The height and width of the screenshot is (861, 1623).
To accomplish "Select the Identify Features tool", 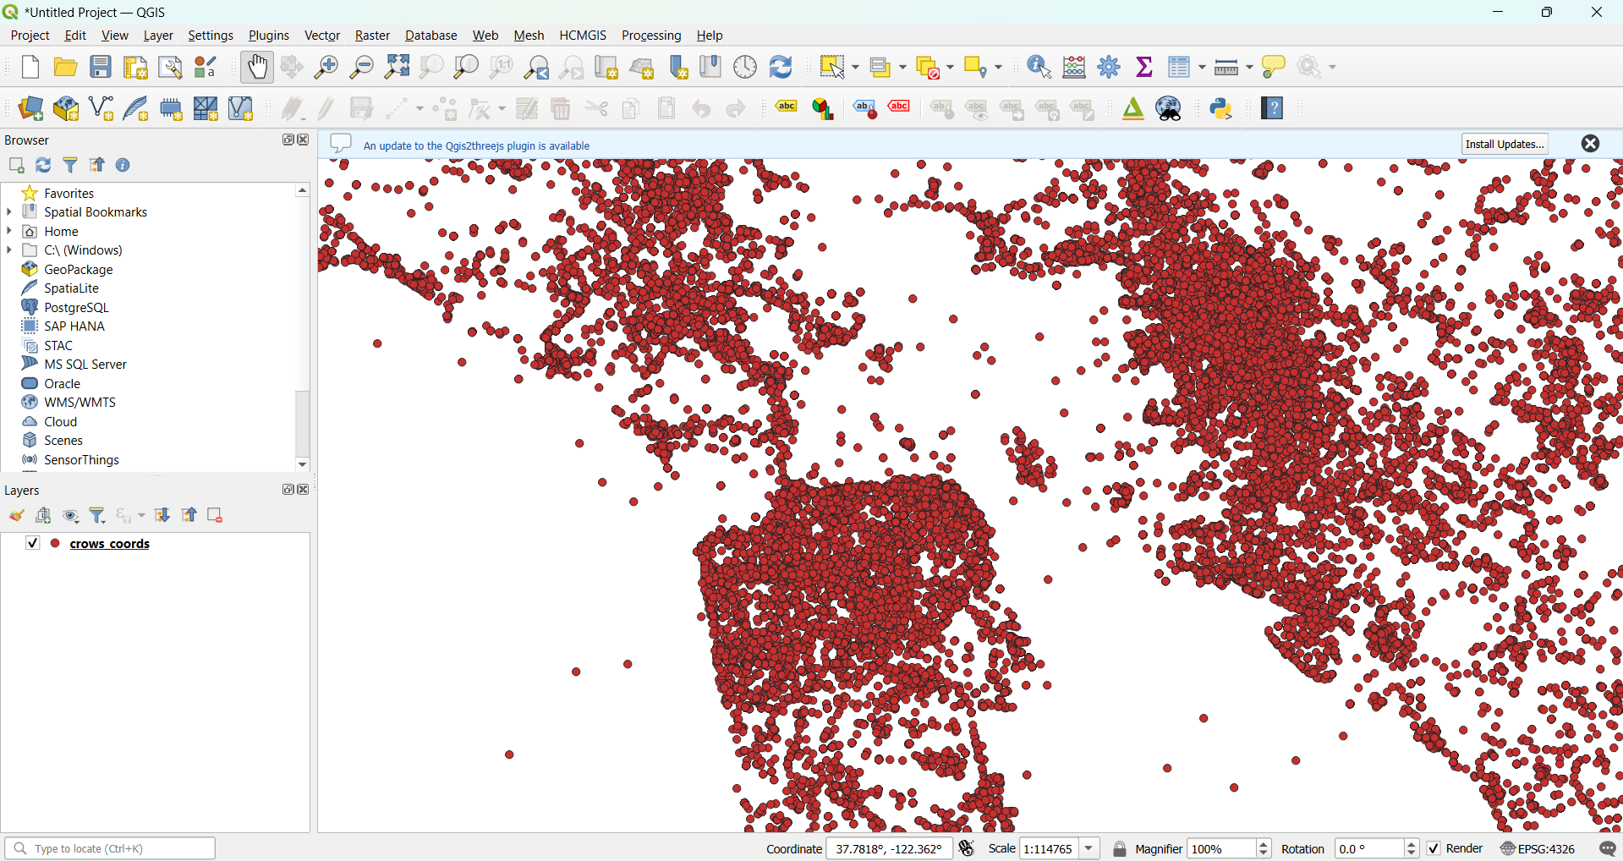I will pos(1037,67).
